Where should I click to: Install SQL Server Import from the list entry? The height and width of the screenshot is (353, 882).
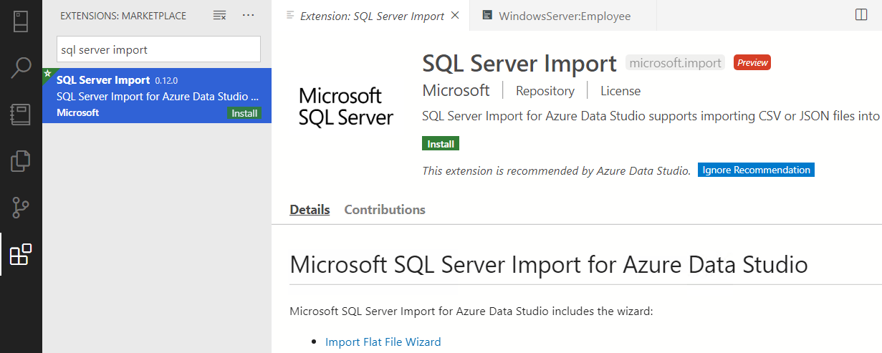(245, 113)
